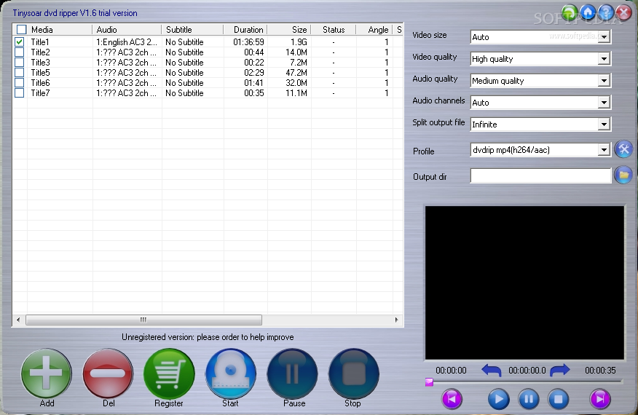
Task: Click the green Add plus icon
Action: pos(47,373)
